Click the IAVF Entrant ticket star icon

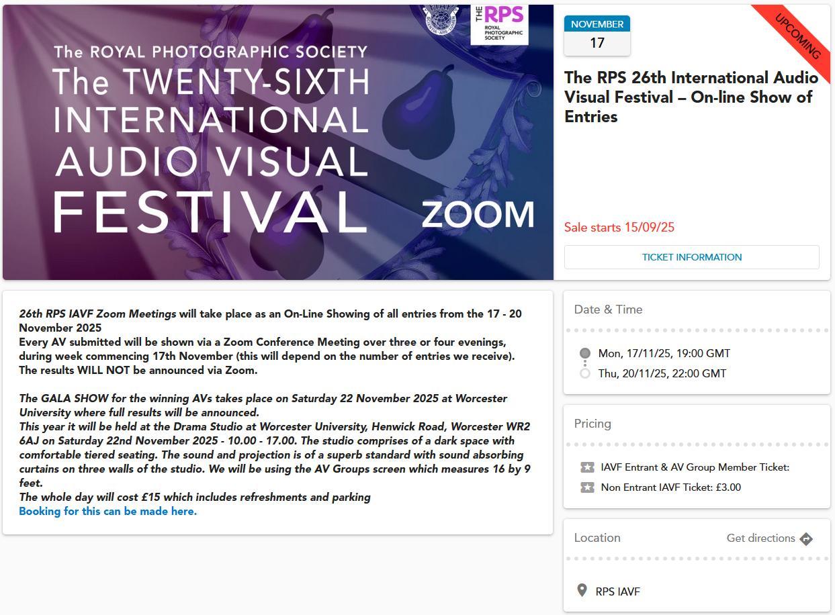pyautogui.click(x=587, y=467)
